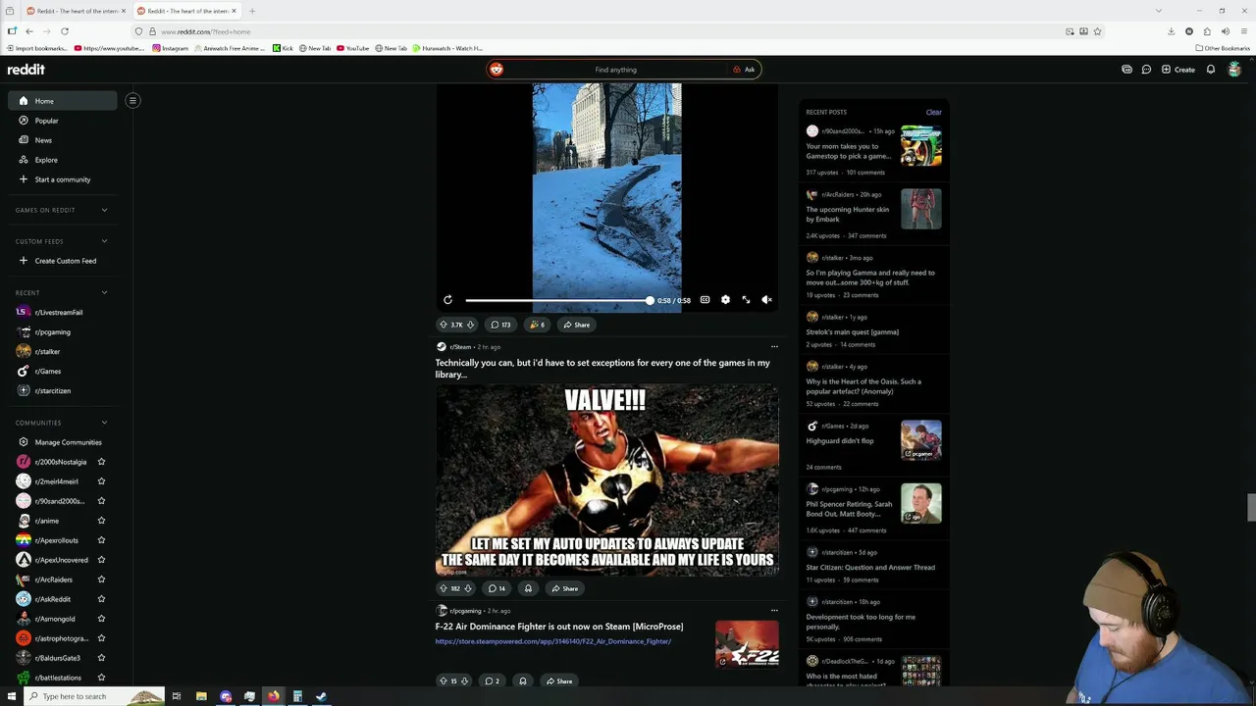Downvote the r/Steam VALVE meme post

(468, 588)
